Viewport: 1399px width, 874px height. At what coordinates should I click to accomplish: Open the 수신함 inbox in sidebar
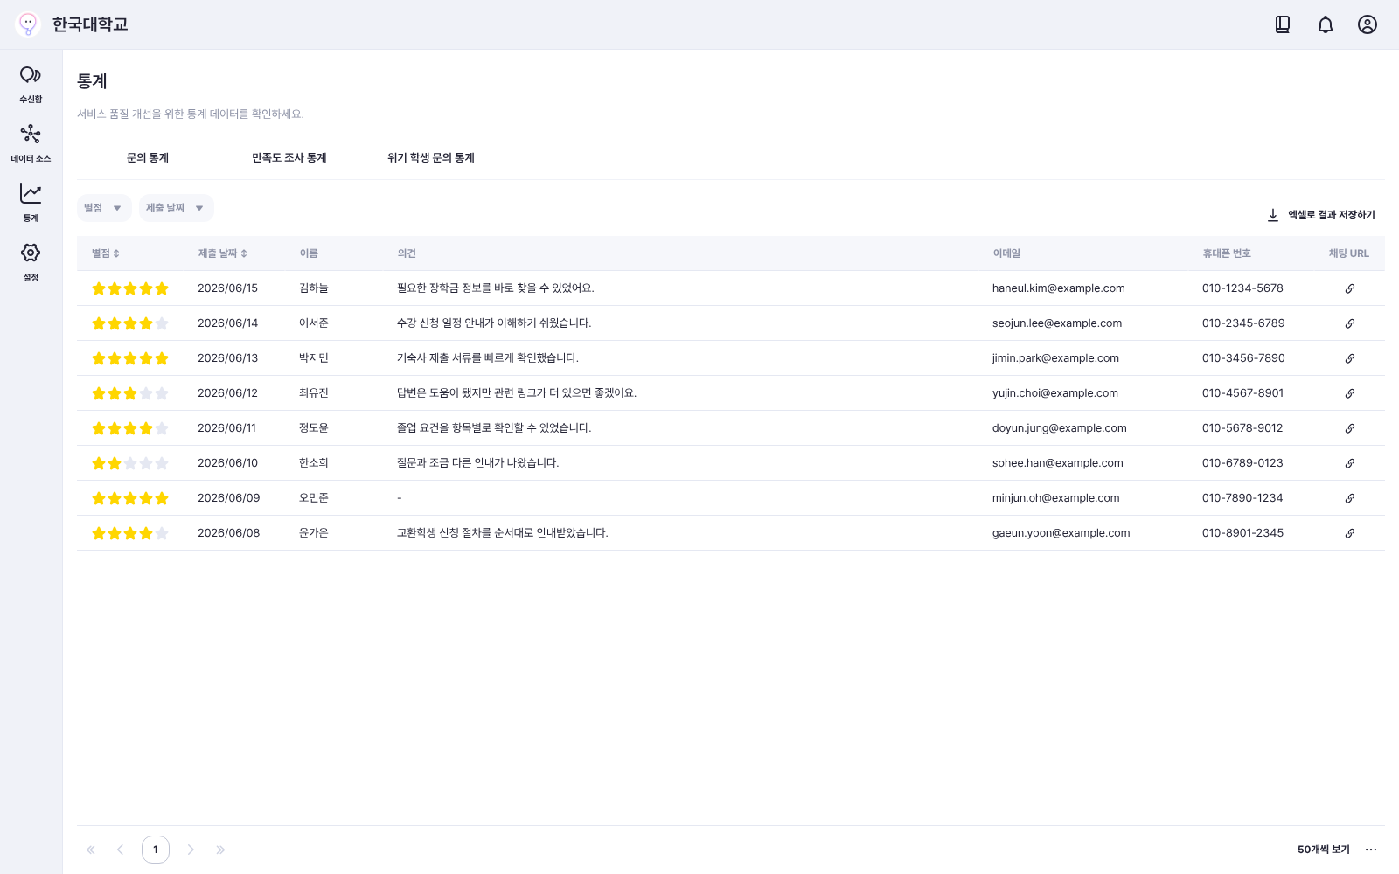(31, 84)
